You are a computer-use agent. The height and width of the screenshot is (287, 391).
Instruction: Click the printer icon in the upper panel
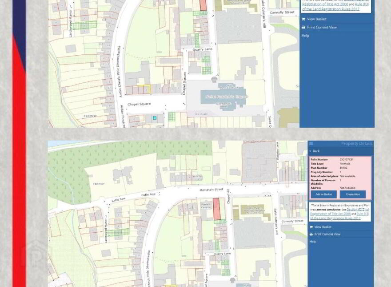coord(303,27)
